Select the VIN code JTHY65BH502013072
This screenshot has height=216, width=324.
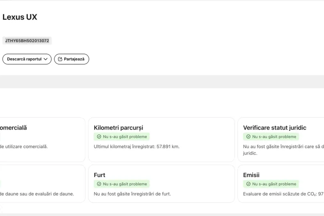(x=27, y=41)
